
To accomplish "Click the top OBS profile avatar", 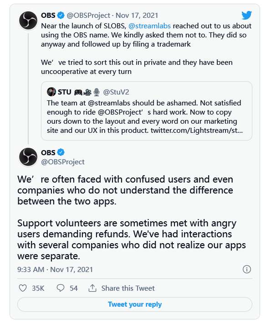I will (x=28, y=21).
